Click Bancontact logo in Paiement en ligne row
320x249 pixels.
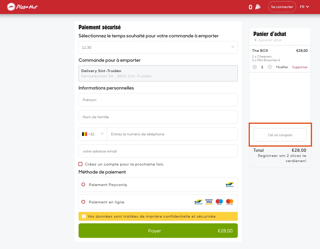(199, 202)
